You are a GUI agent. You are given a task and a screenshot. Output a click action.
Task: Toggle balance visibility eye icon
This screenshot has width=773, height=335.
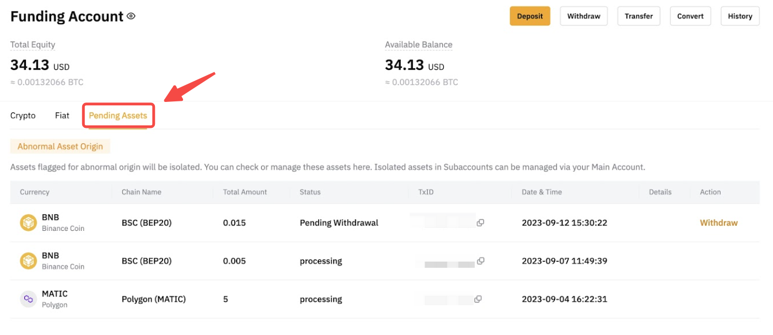tap(131, 17)
